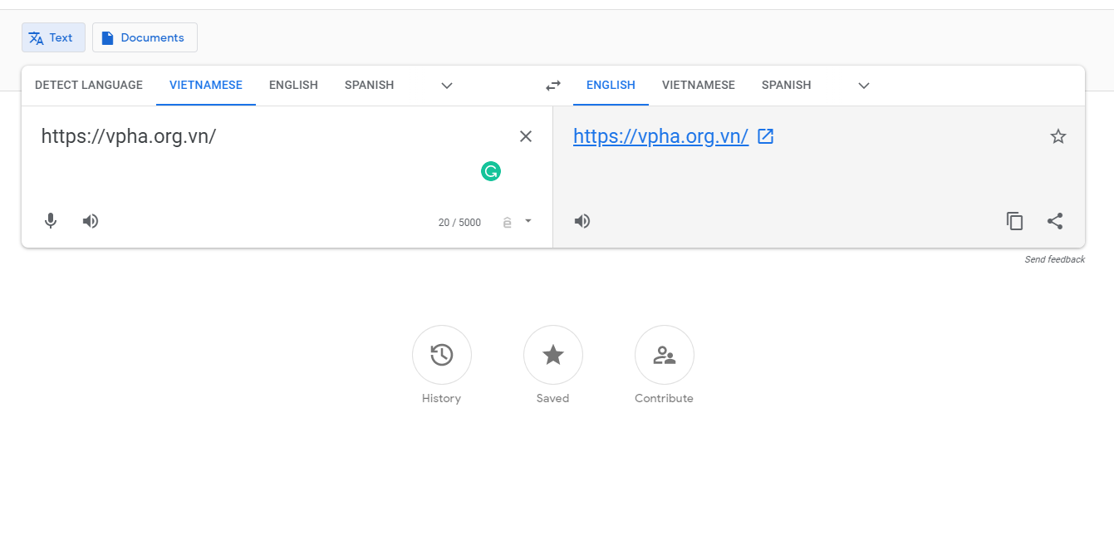This screenshot has width=1114, height=536.
Task: Clear the source text with X
Action: click(526, 136)
